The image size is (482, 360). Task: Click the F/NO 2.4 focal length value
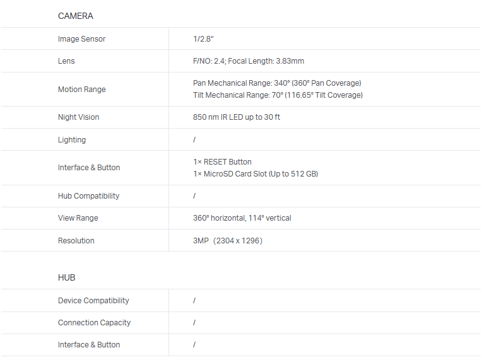tap(249, 61)
